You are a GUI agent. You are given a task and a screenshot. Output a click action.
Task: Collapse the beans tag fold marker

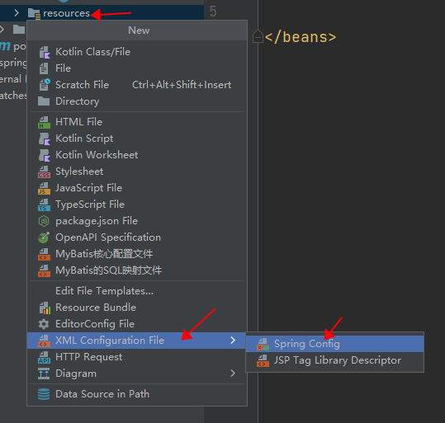pyautogui.click(x=258, y=36)
